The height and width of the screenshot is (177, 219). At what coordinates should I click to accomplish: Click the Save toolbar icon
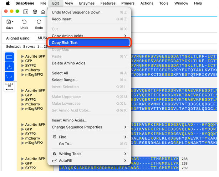coord(9,22)
